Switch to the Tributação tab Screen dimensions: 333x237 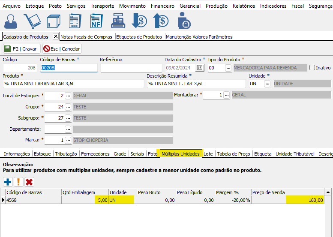point(66,154)
